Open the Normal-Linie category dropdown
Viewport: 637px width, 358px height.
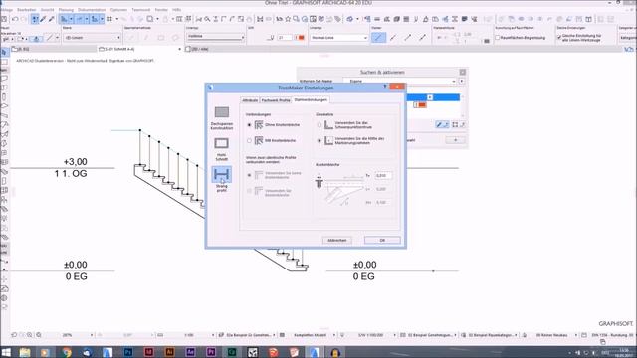coord(338,38)
